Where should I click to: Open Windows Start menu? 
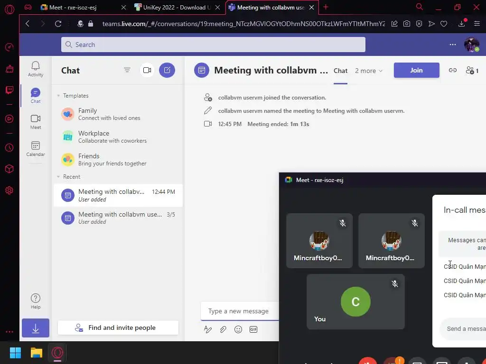pyautogui.click(x=15, y=353)
